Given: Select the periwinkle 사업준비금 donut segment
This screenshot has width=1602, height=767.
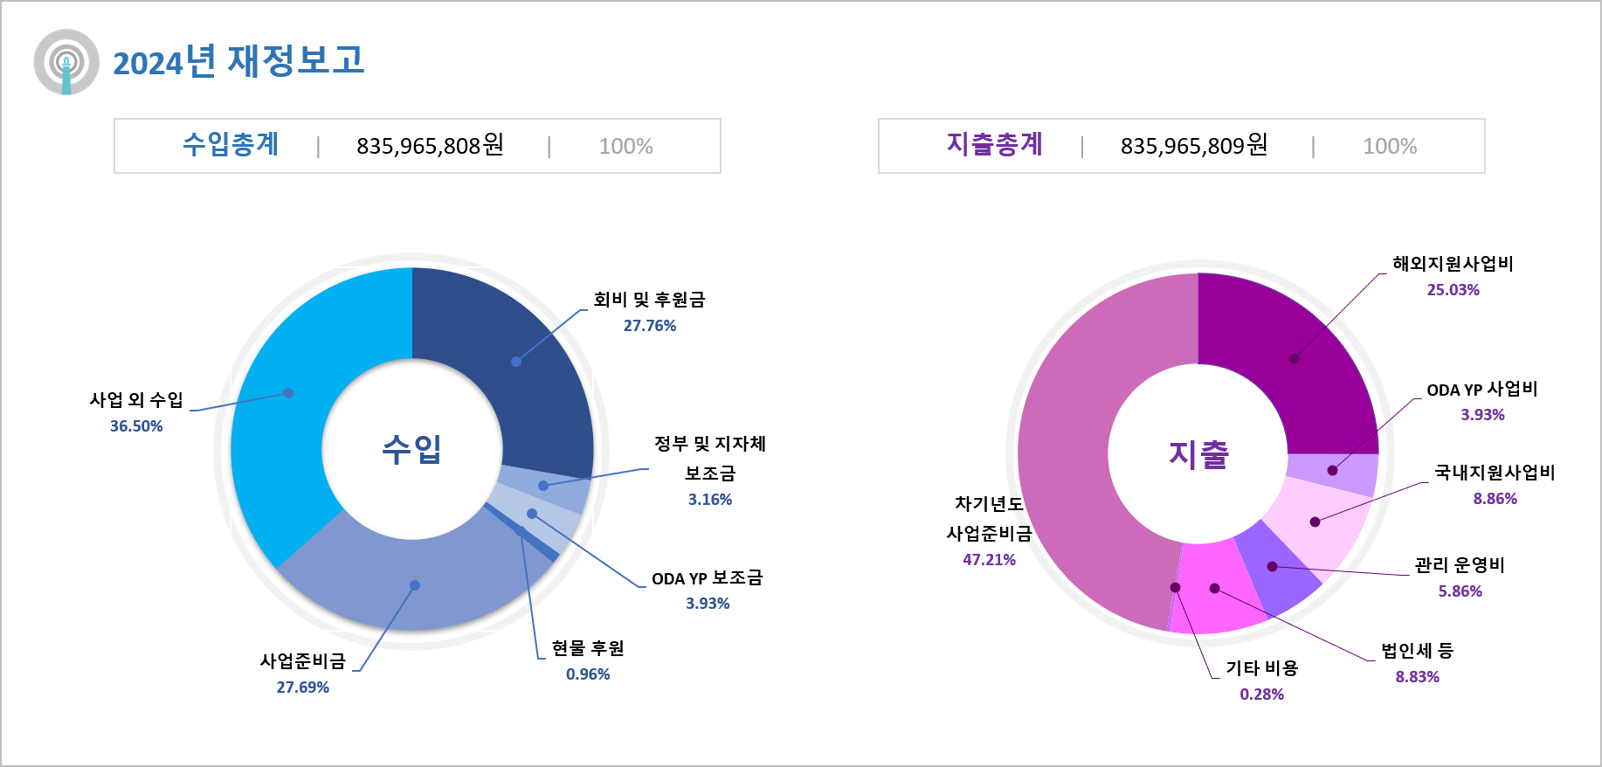Looking at the screenshot, I should point(414,584).
